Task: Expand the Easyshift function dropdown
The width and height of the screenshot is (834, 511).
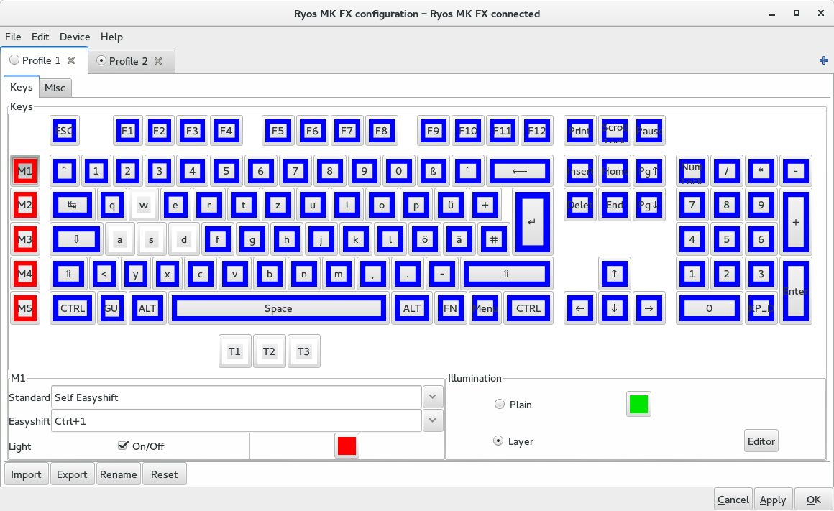Action: point(433,420)
